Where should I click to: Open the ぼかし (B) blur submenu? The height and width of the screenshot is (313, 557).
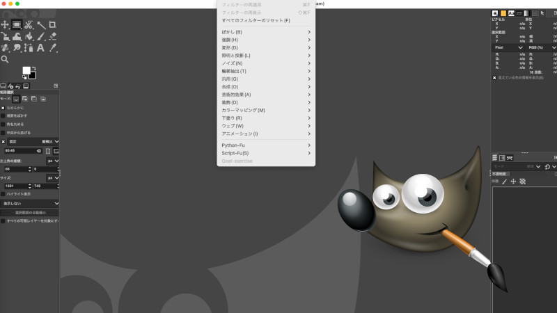(266, 32)
